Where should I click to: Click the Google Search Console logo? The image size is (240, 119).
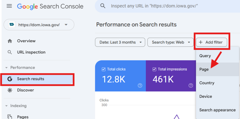point(50,7)
